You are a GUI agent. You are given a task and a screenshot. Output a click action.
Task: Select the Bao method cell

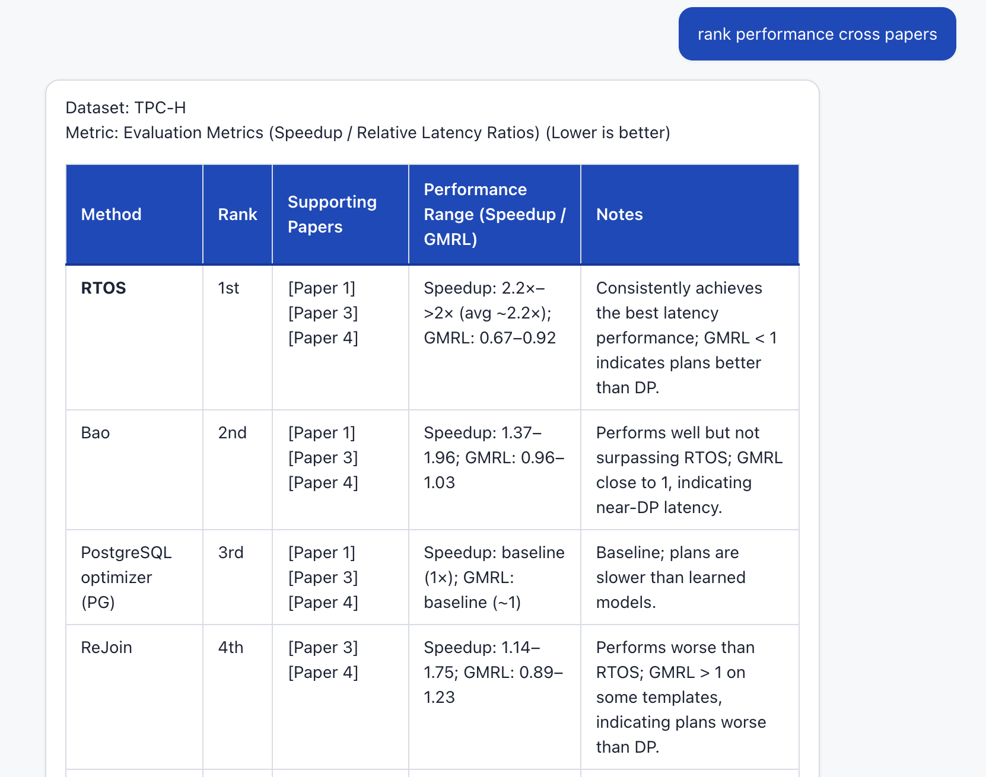97,432
